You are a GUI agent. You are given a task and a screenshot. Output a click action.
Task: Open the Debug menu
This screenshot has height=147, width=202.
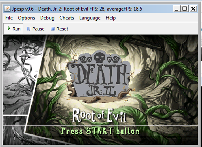(x=47, y=18)
